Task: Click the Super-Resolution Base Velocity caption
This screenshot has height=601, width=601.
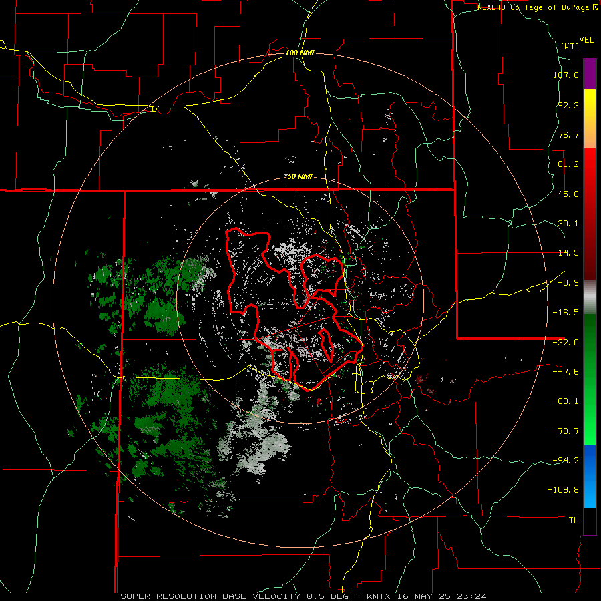Action: click(x=303, y=596)
